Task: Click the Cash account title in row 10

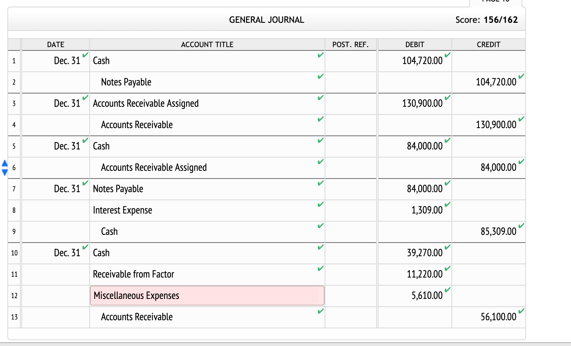Action: pyautogui.click(x=101, y=253)
